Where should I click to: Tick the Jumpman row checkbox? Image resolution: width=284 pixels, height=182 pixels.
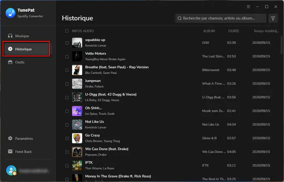[x=67, y=84]
